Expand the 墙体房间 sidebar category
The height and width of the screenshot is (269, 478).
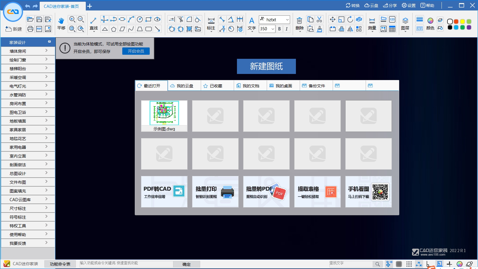(x=28, y=51)
